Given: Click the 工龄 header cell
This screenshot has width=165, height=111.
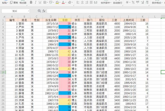Looking at the screenshot, I should click(142, 20).
